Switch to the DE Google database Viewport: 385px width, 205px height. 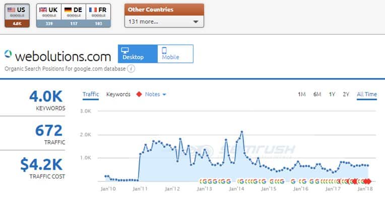click(x=74, y=16)
